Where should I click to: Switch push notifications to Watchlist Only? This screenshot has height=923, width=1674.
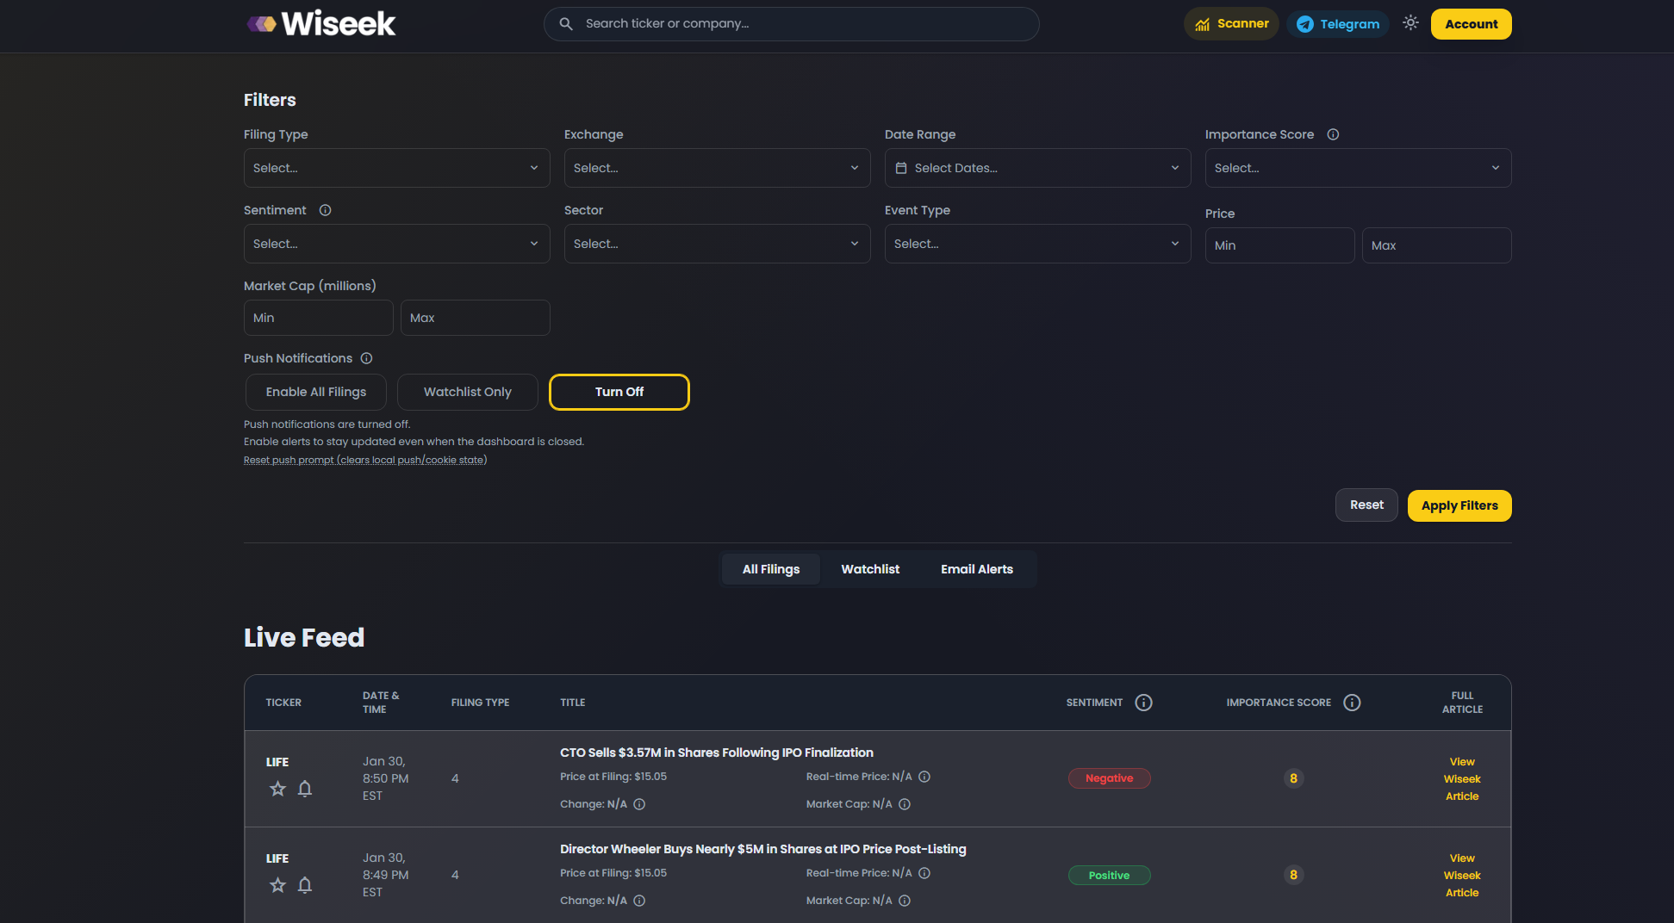point(467,392)
